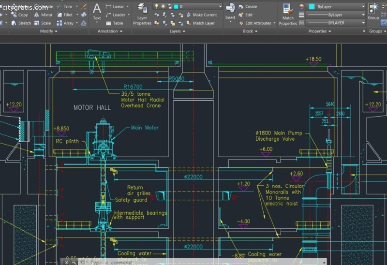
Task: Click the Scale tool
Action: point(43,23)
